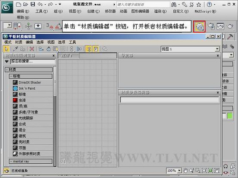238x178 pixels.
Task: Click the green color swatch in command panel
Action: pos(229,116)
